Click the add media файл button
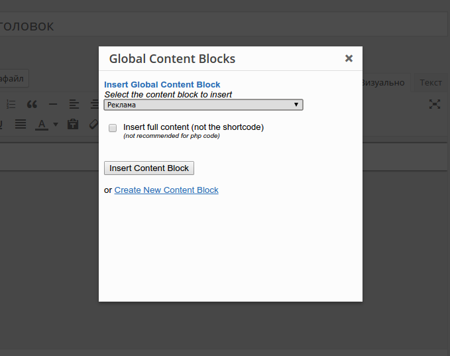 click(x=12, y=78)
